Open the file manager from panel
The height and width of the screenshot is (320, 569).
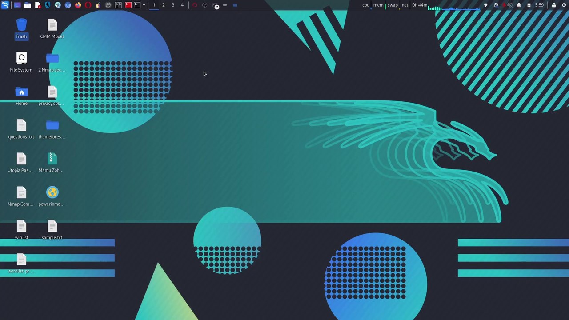pos(28,5)
